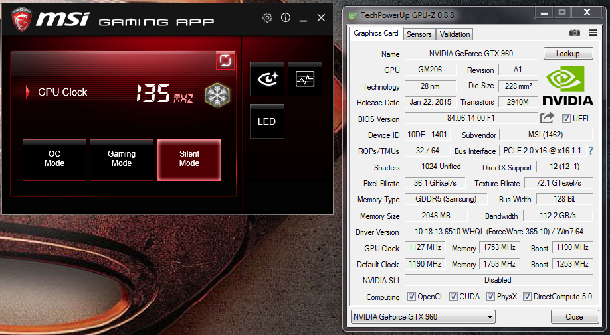610x335 pixels.
Task: Close the MSI Gaming App window
Action: pos(321,17)
